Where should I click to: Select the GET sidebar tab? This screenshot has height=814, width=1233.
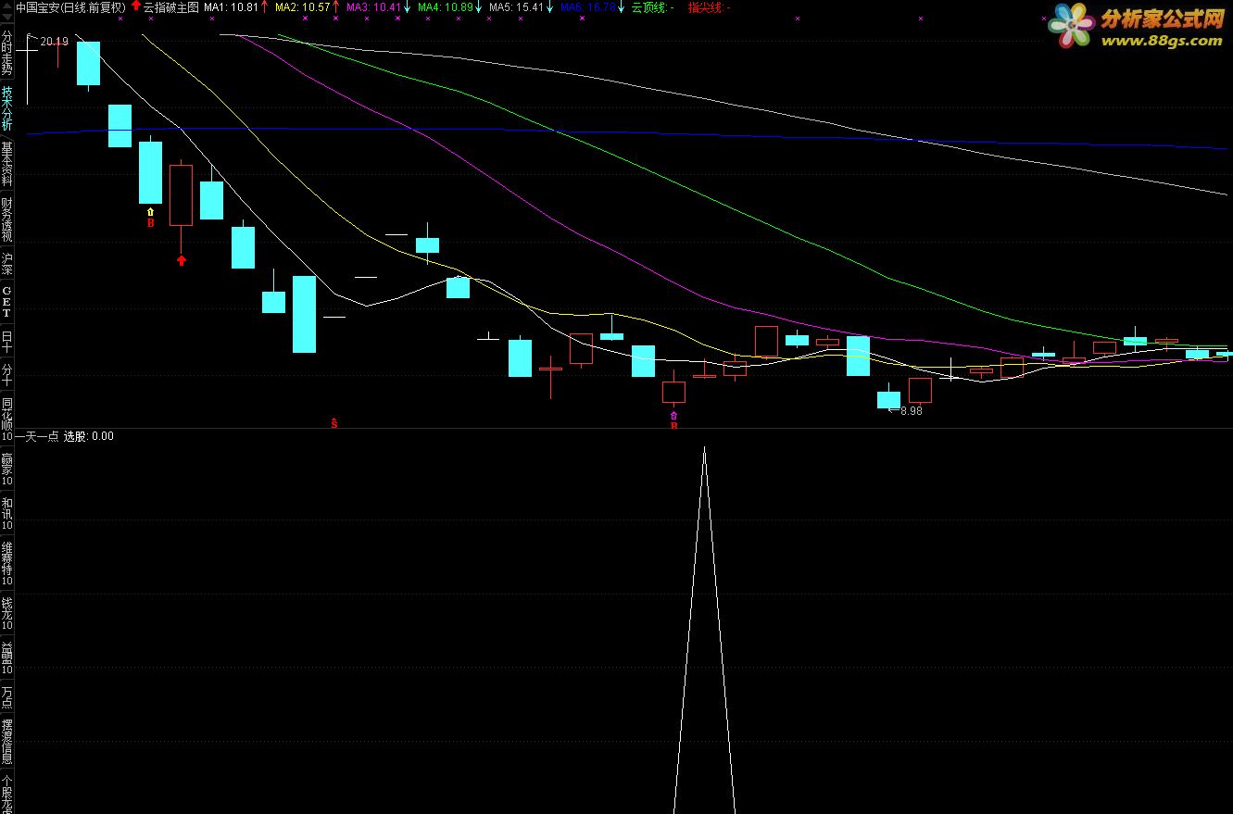[7, 302]
